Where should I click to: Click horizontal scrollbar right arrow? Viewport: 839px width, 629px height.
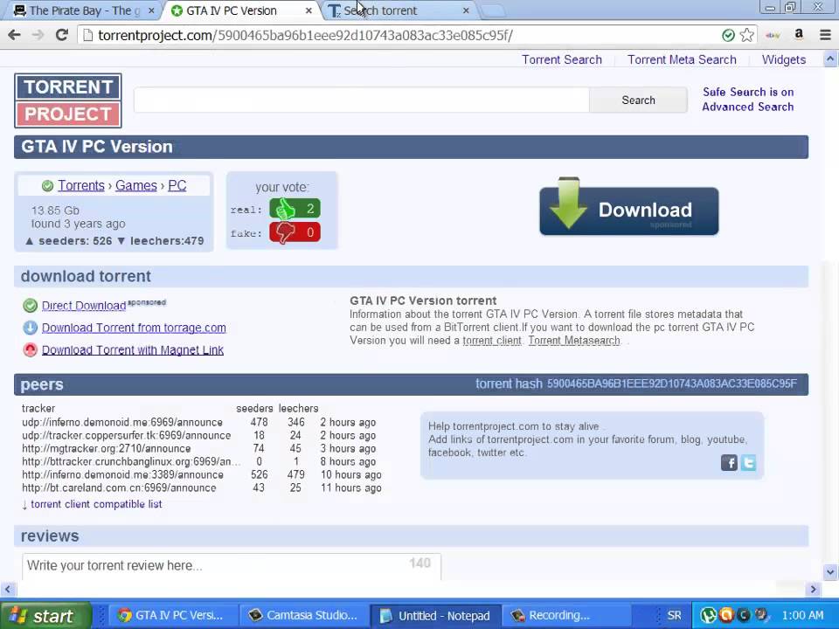pos(814,590)
